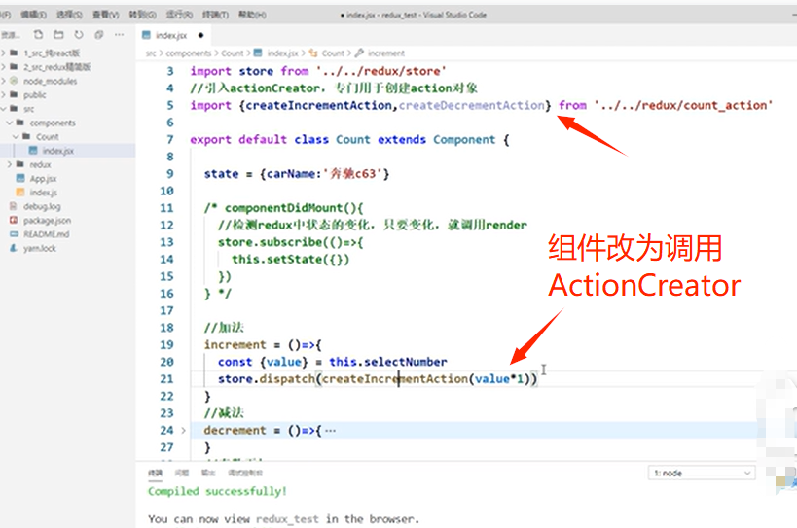The image size is (797, 528).
Task: Click 'createDecrementAction' in the import line
Action: pos(472,105)
